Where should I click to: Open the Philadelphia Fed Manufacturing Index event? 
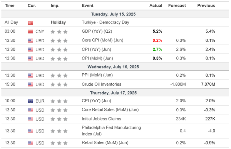(111, 131)
